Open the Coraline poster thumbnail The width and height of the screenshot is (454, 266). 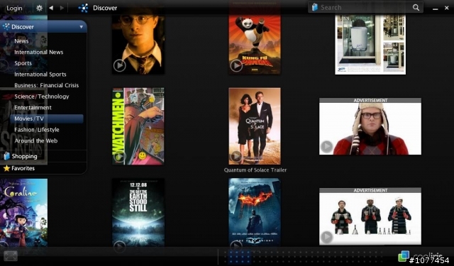coord(23,213)
